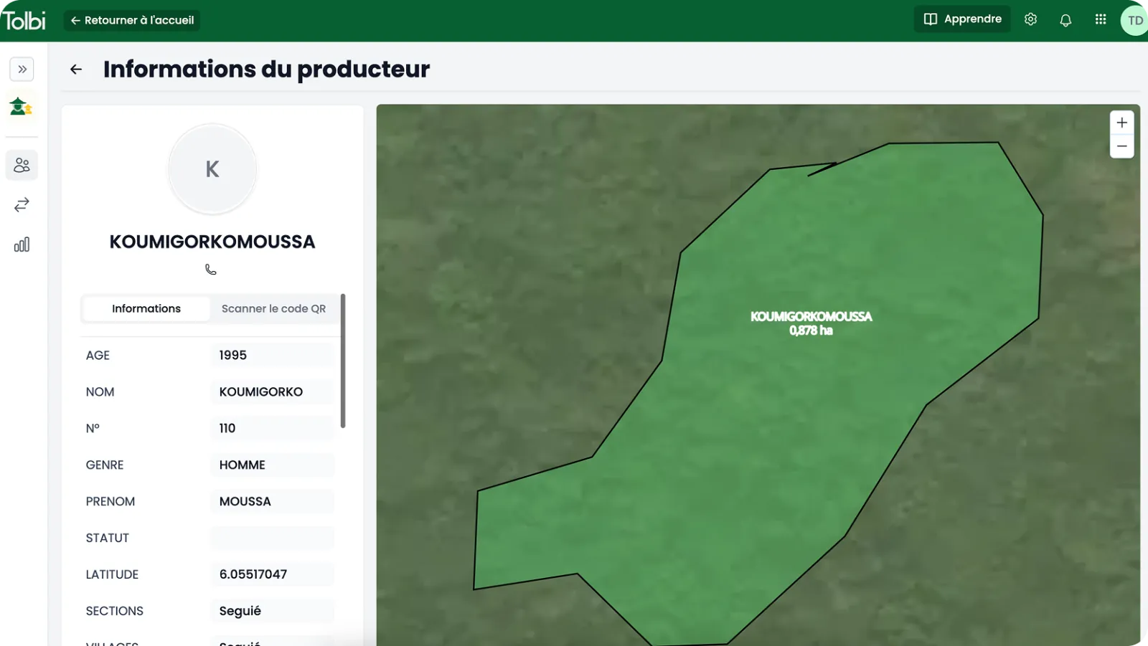Image resolution: width=1148 pixels, height=646 pixels.
Task: Click Retourner à l'accueil button
Action: 132,20
